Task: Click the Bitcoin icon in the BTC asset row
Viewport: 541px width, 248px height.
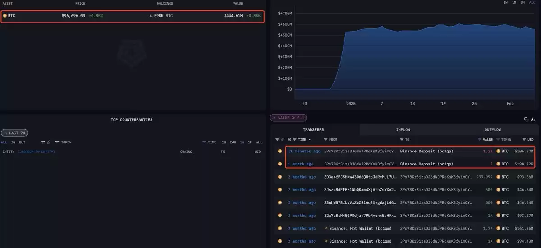Action: coord(5,16)
